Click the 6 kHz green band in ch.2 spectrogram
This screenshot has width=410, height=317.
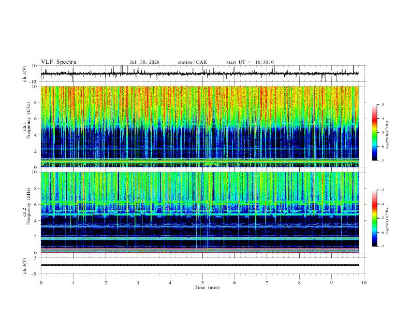coord(200,203)
